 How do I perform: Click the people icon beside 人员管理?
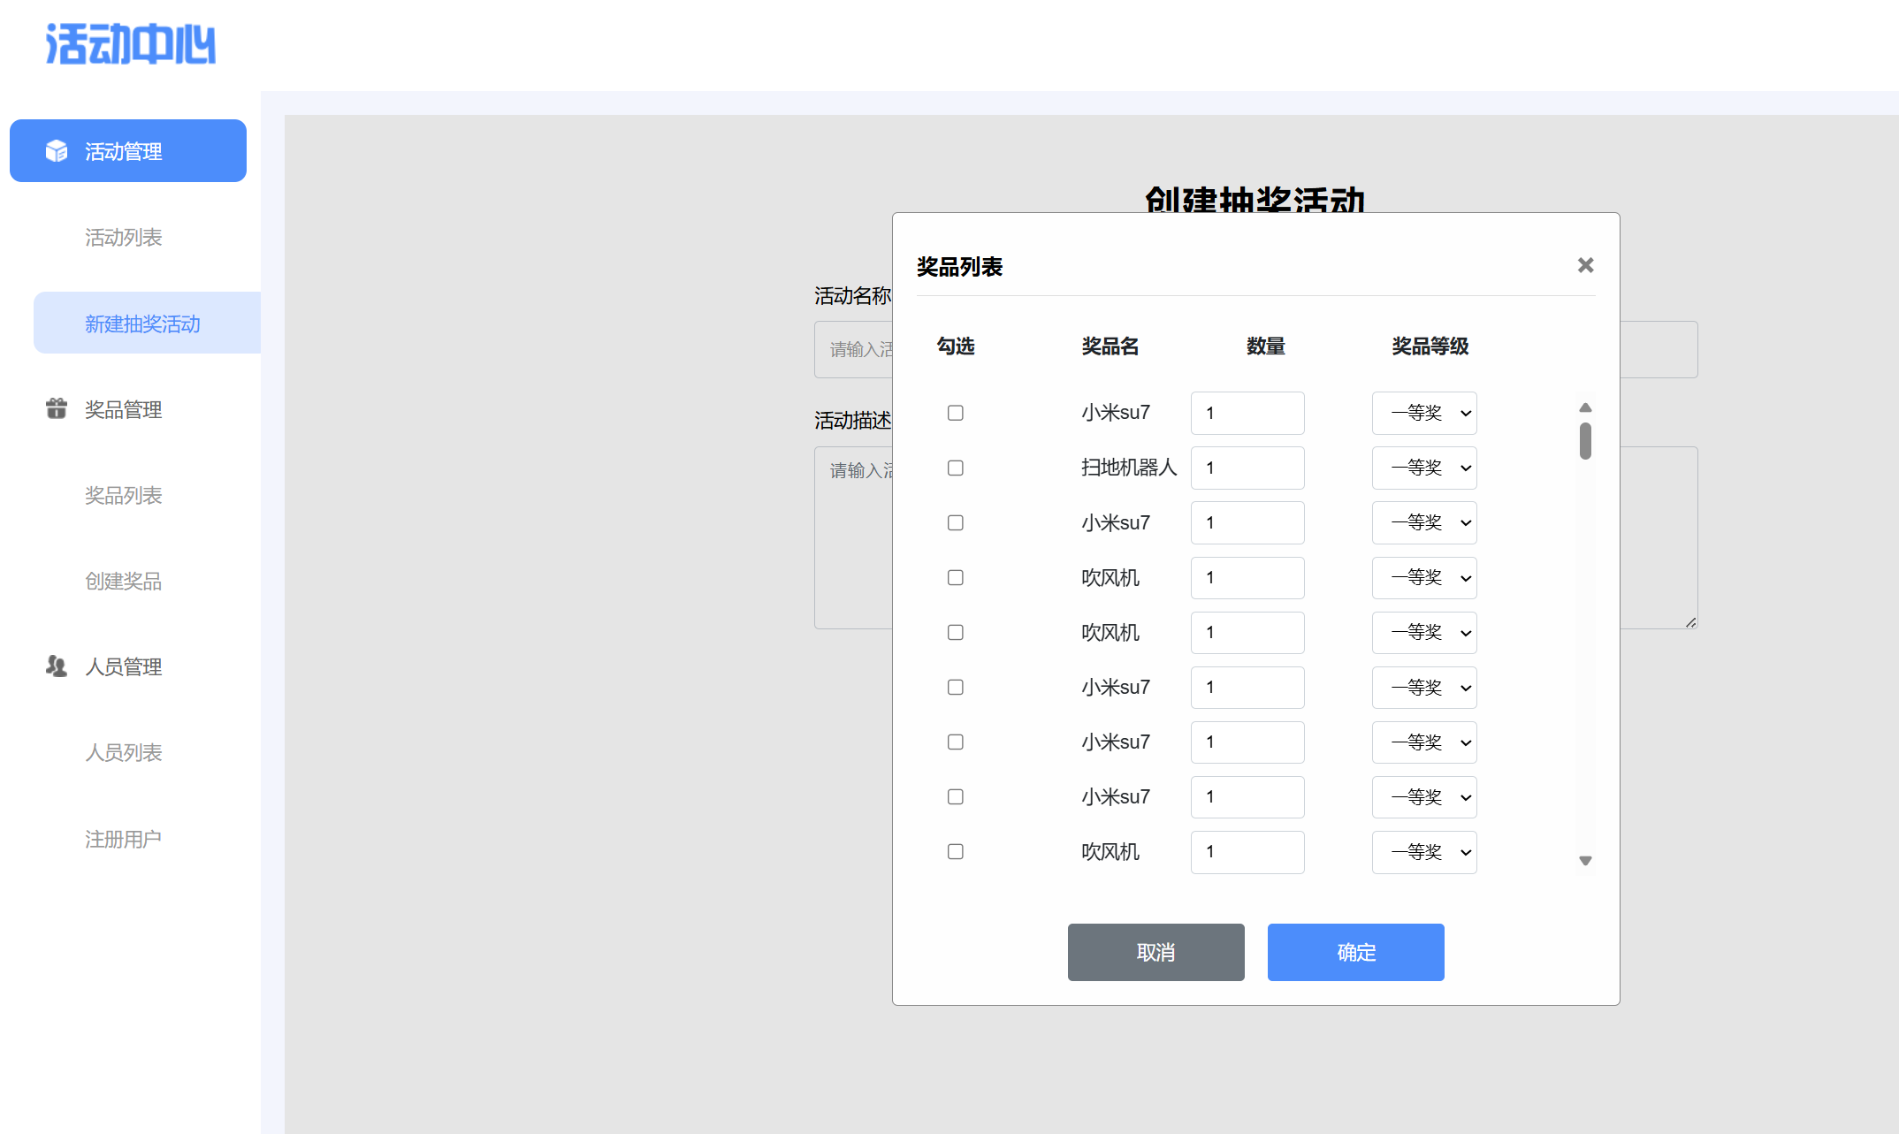pyautogui.click(x=57, y=666)
